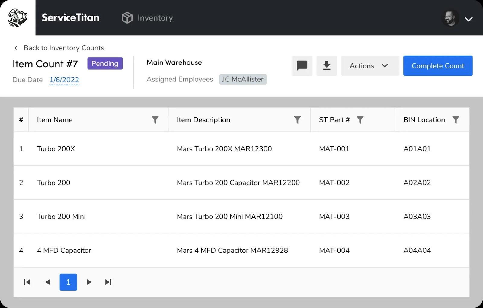Viewport: 483px width, 308px height.
Task: Download the item count report
Action: [327, 65]
